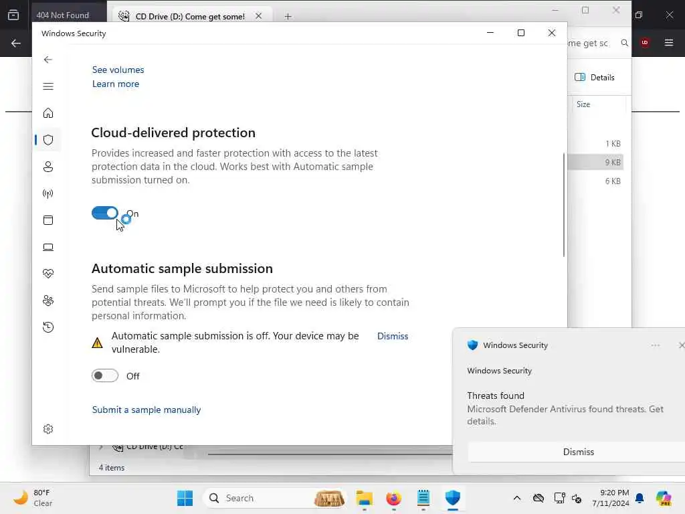Select the 6 KB file row
Viewport: 685px width, 514px height.
click(x=596, y=181)
